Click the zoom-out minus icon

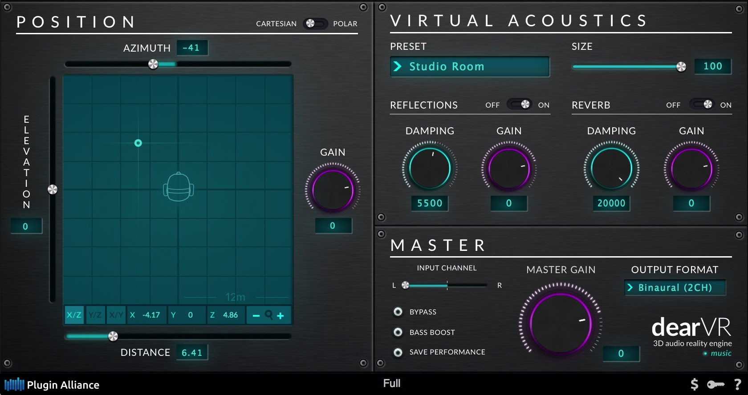tap(256, 315)
